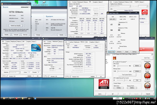Close the 3DMark Score window
Viewport: 157px width, 105px height.
click(28, 3)
